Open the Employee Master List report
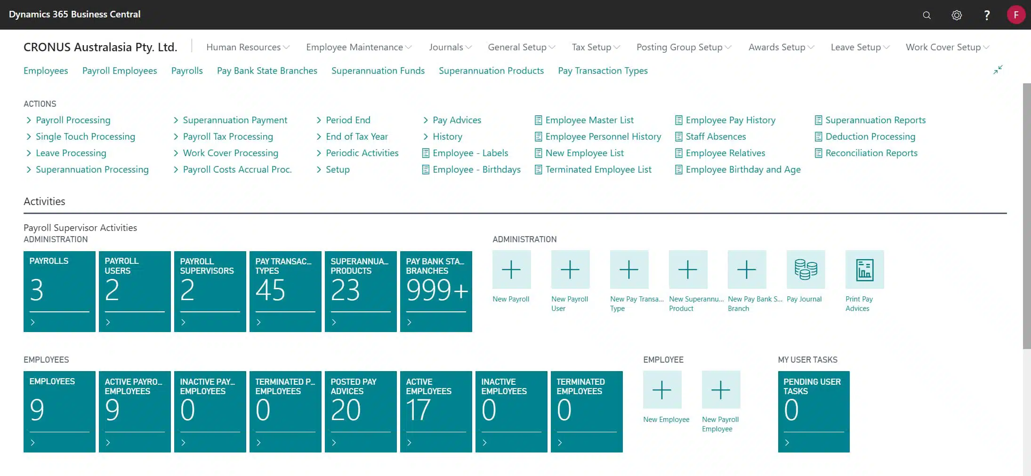Viewport: 1031px width, 476px height. [x=589, y=120]
